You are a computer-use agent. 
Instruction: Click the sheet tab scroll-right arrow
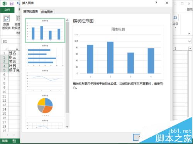(14, 135)
